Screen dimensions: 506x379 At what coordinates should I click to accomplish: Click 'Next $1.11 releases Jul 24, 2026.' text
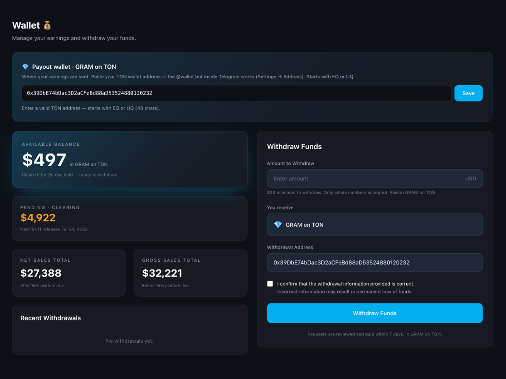point(54,229)
